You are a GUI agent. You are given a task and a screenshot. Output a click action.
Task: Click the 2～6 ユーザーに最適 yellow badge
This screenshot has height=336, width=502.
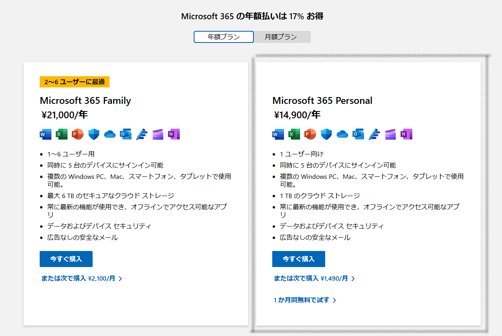[x=75, y=82]
